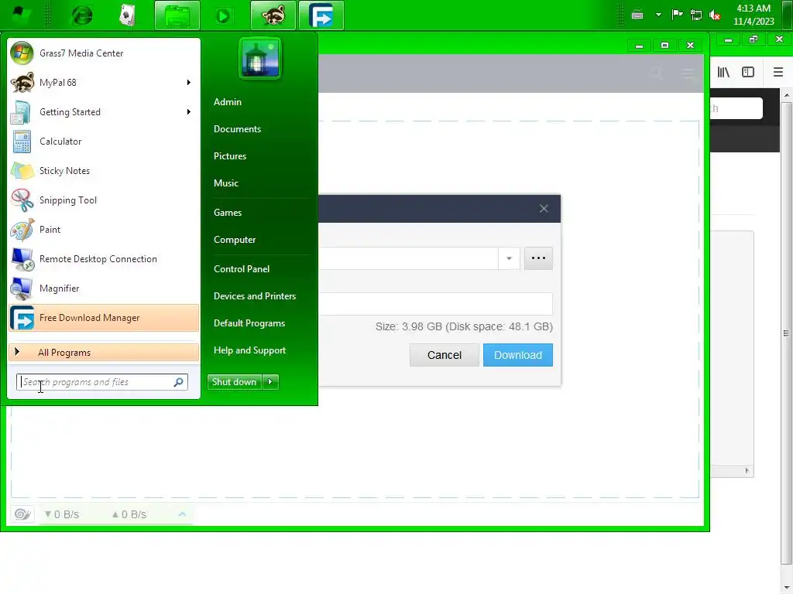793x594 pixels.
Task: Open Computer from Start menu
Action: (x=235, y=240)
